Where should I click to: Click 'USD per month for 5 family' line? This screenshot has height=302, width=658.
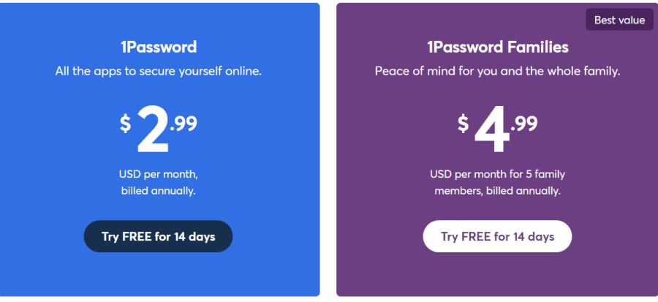pyautogui.click(x=497, y=173)
